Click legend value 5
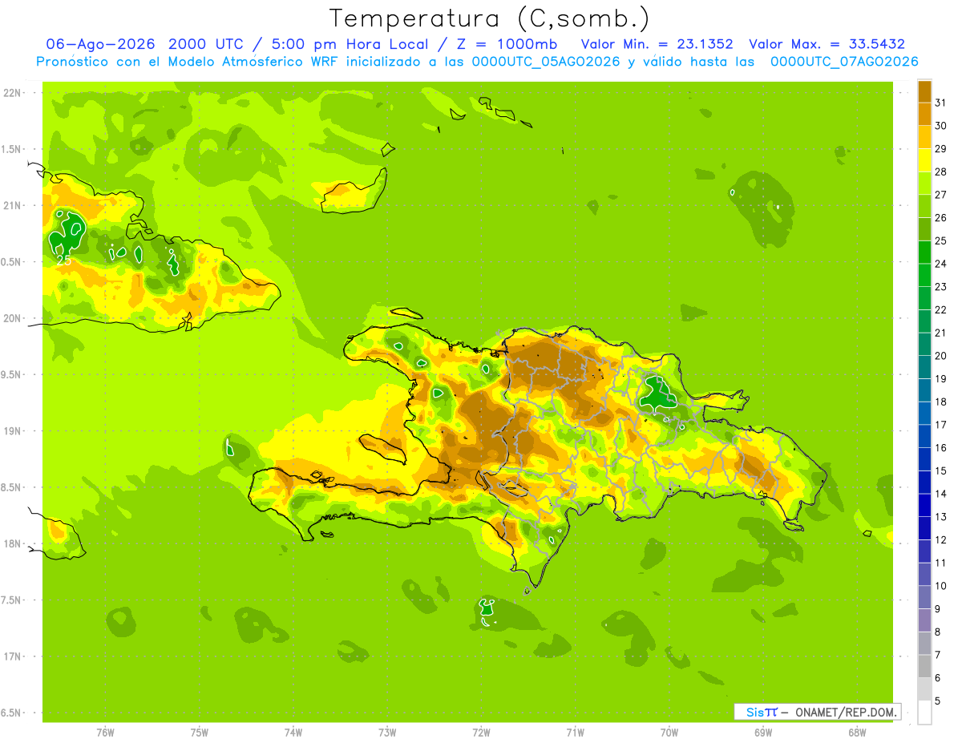Image resolution: width=962 pixels, height=743 pixels. [938, 701]
